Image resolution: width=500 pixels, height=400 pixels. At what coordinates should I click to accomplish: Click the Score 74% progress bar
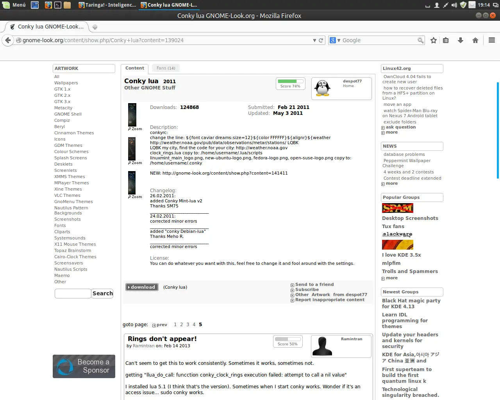tap(290, 82)
